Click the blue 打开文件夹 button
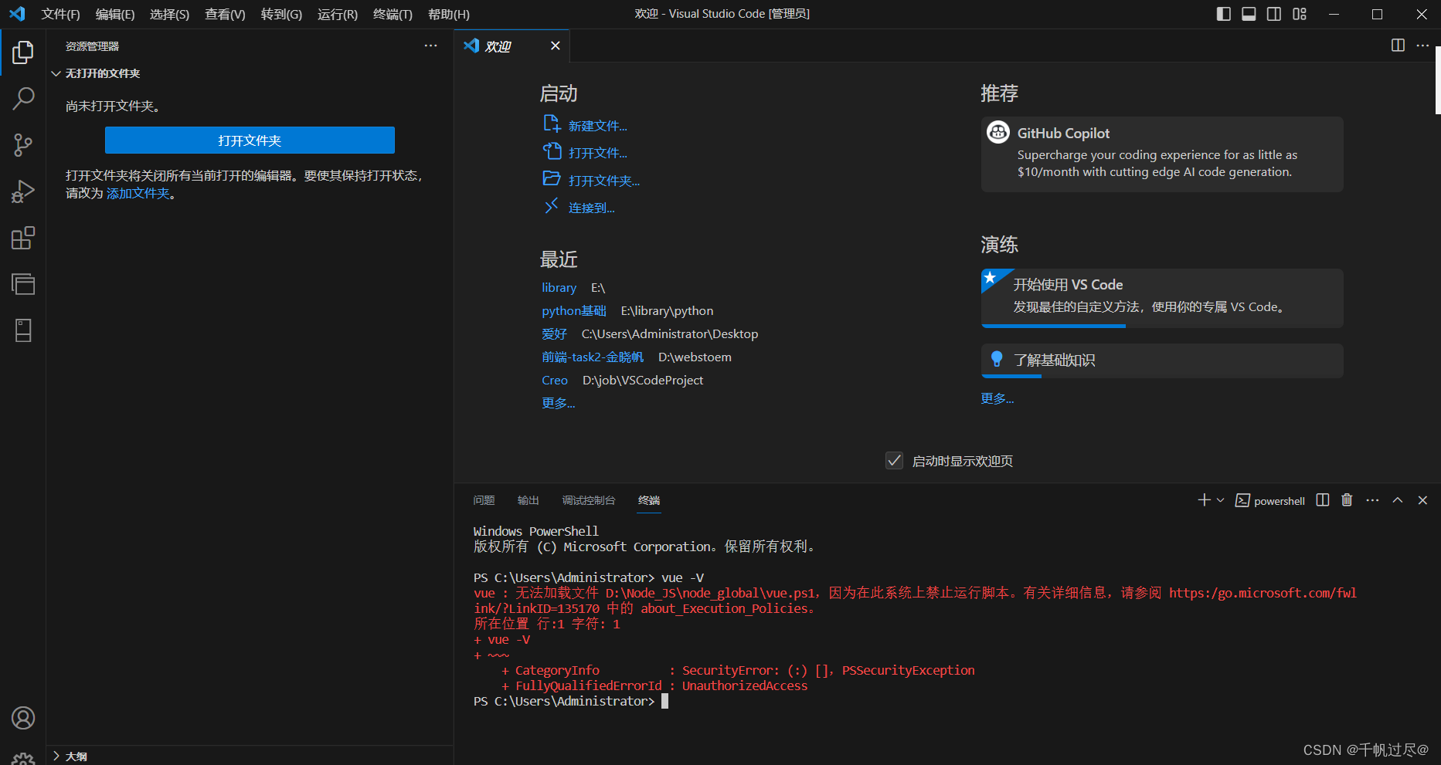Viewport: 1441px width, 765px height. 250,140
